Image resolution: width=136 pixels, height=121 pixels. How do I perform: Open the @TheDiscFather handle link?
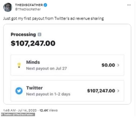(x=28, y=9)
